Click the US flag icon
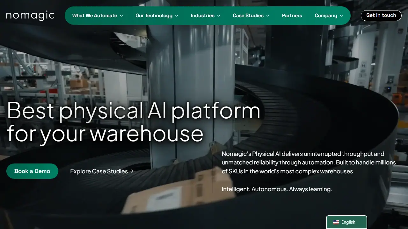Image resolution: width=408 pixels, height=229 pixels. (x=336, y=222)
